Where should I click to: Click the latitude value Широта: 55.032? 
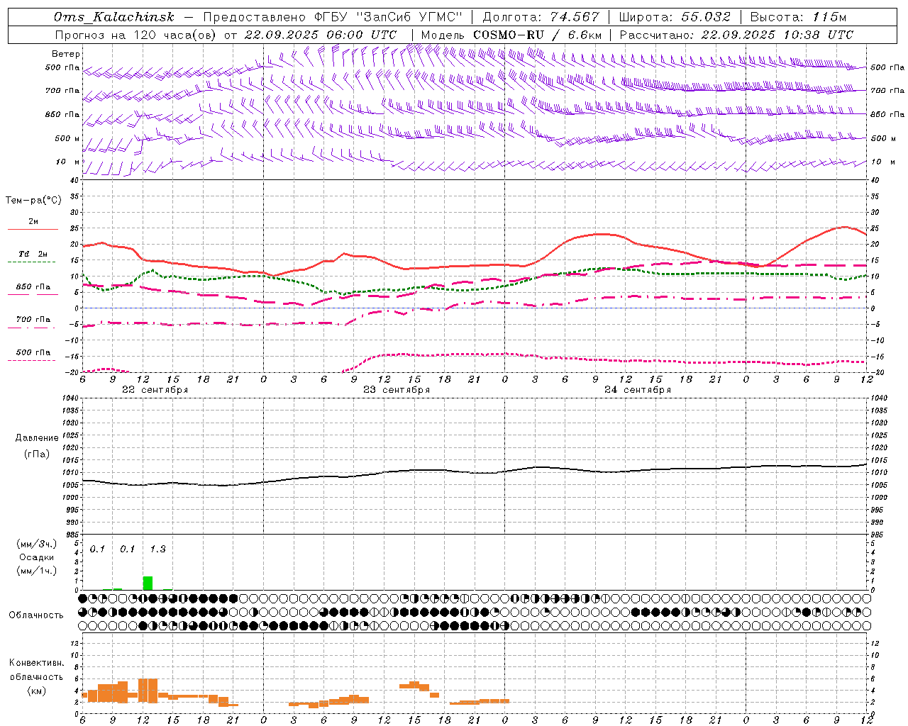click(x=675, y=17)
